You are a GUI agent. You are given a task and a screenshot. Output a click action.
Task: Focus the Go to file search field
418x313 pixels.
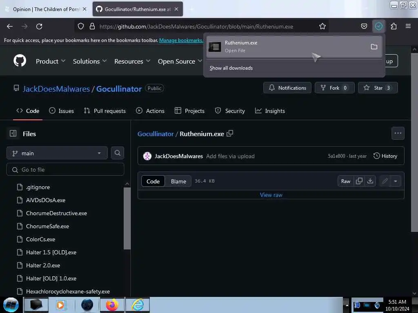point(65,170)
